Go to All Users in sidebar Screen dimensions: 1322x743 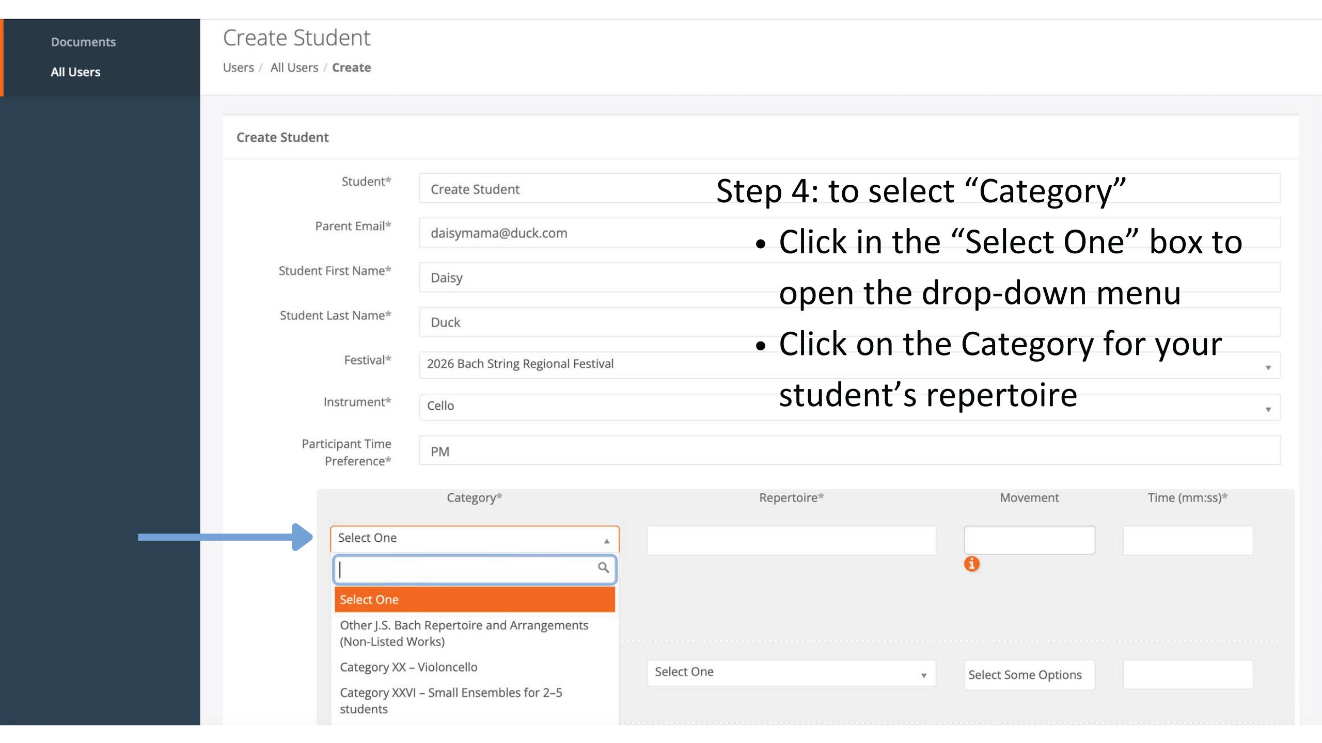(75, 72)
